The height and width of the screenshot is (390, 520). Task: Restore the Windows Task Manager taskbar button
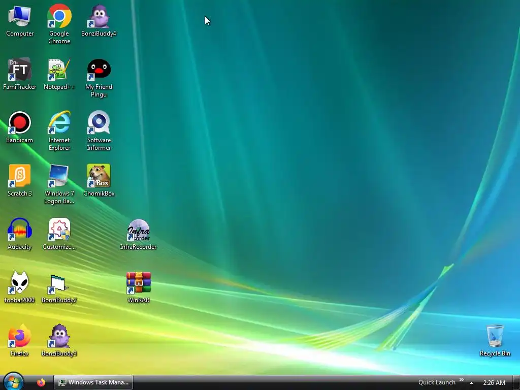click(x=93, y=382)
